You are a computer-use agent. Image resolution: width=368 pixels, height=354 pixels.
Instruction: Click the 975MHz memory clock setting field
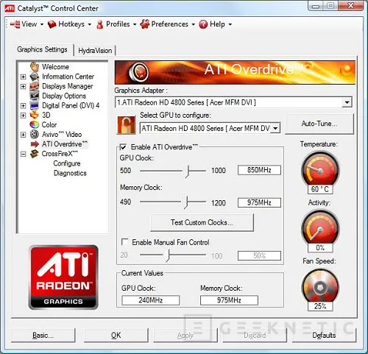tap(259, 202)
